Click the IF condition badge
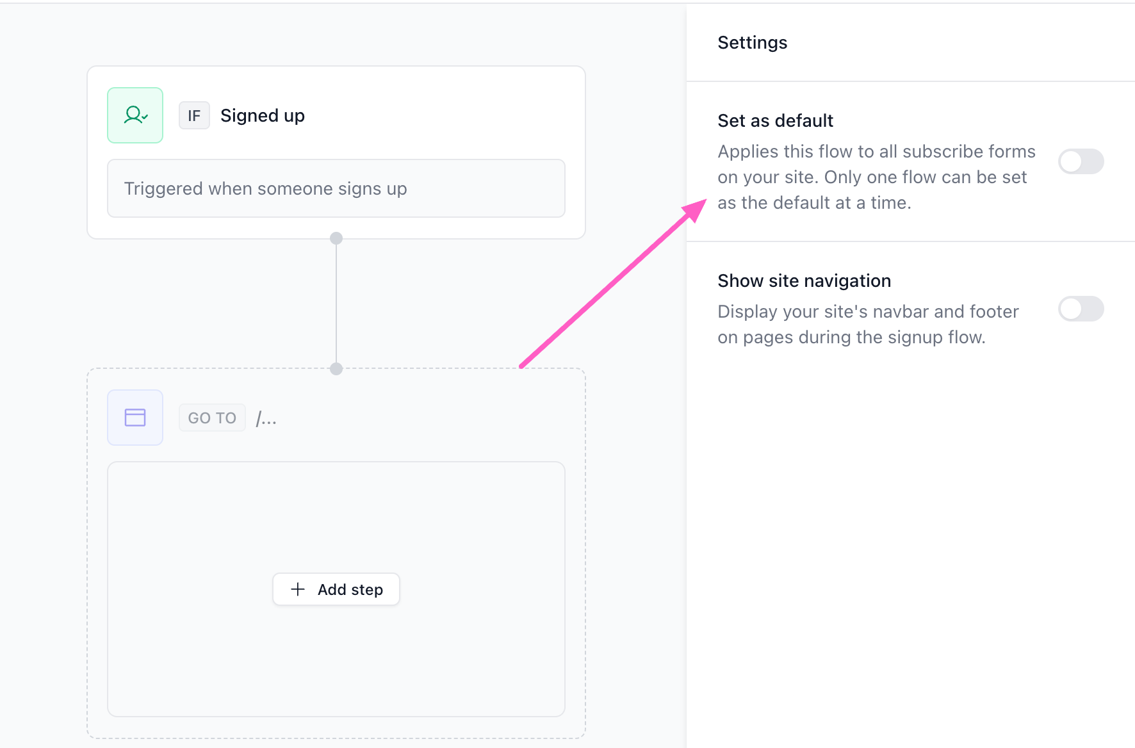 pos(194,115)
